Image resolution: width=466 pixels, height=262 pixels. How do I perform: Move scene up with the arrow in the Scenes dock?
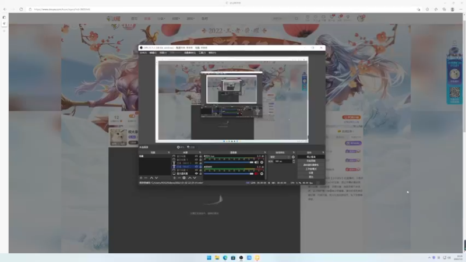tap(151, 178)
